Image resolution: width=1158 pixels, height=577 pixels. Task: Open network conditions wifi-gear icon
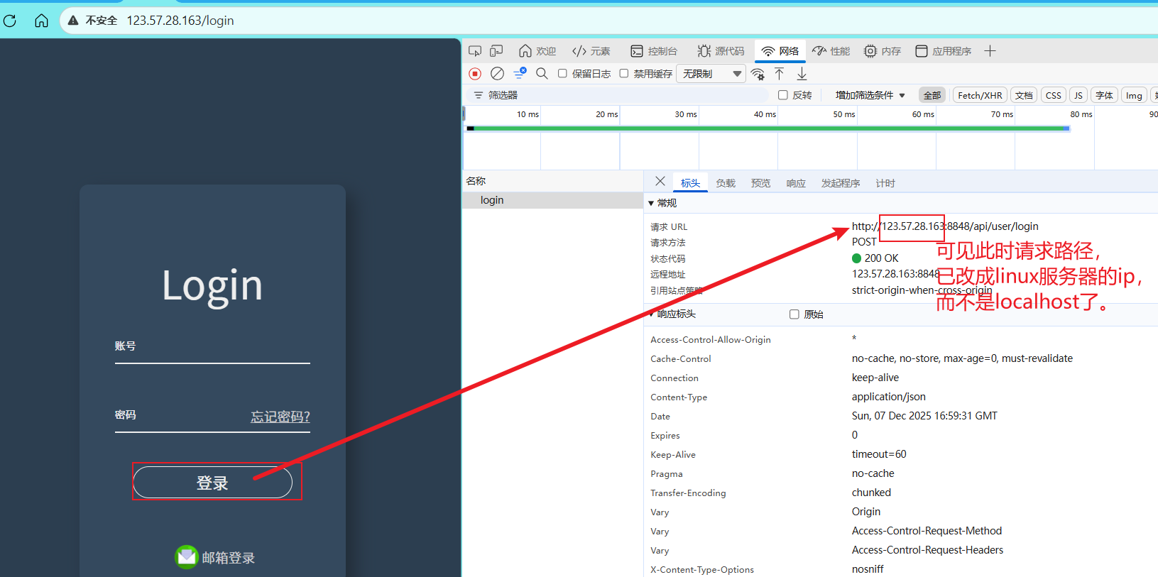758,73
